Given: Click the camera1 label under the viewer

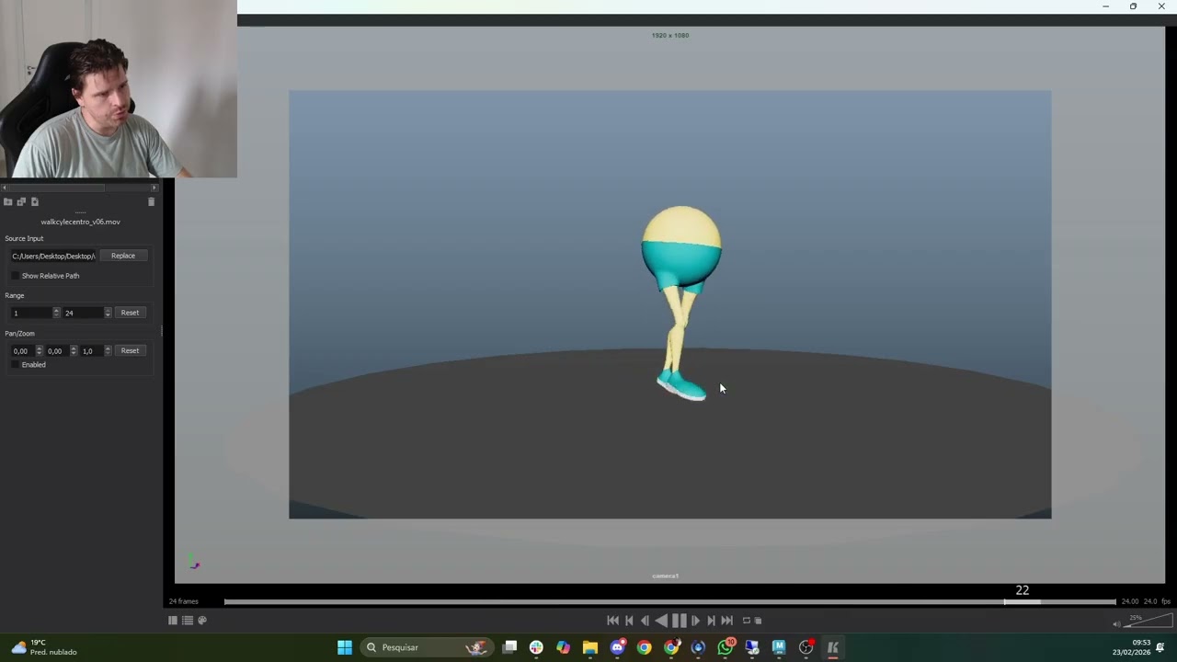Looking at the screenshot, I should 666,576.
